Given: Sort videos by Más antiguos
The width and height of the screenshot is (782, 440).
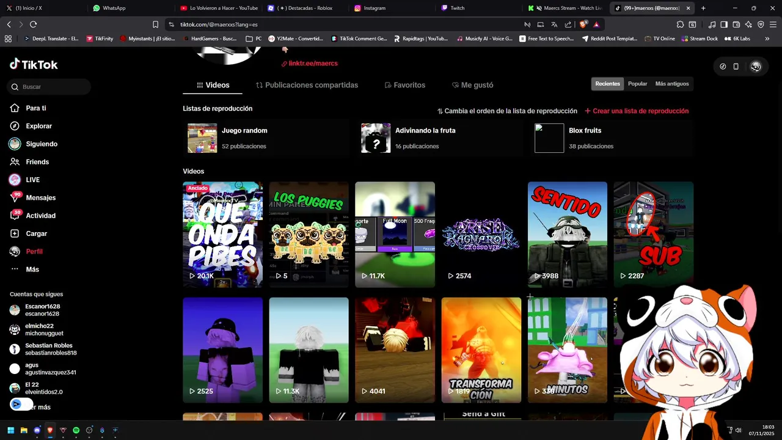Looking at the screenshot, I should coord(672,84).
